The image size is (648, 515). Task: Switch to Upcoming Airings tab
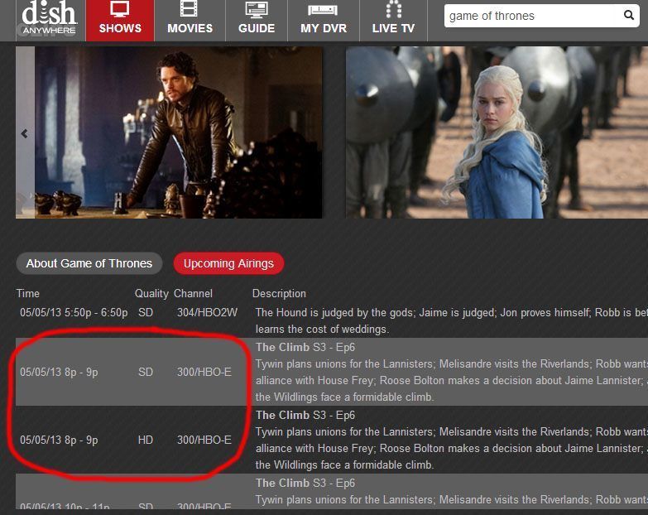pyautogui.click(x=228, y=263)
